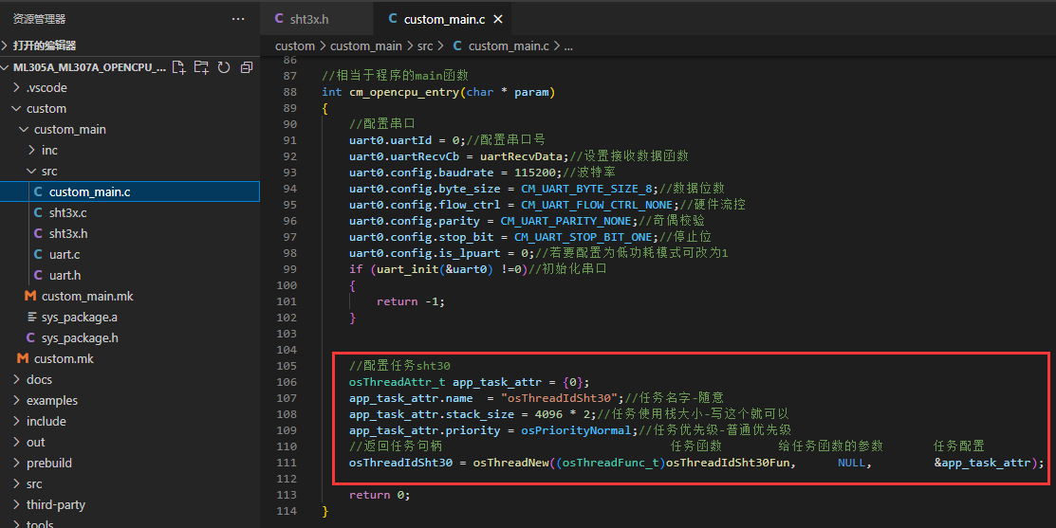
Task: Expand the inc folder
Action: point(49,150)
